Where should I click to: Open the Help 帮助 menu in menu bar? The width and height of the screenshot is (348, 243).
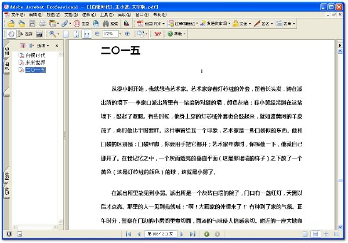pyautogui.click(x=160, y=15)
